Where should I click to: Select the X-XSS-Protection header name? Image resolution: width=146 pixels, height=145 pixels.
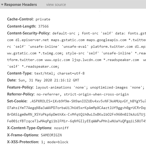(23, 142)
